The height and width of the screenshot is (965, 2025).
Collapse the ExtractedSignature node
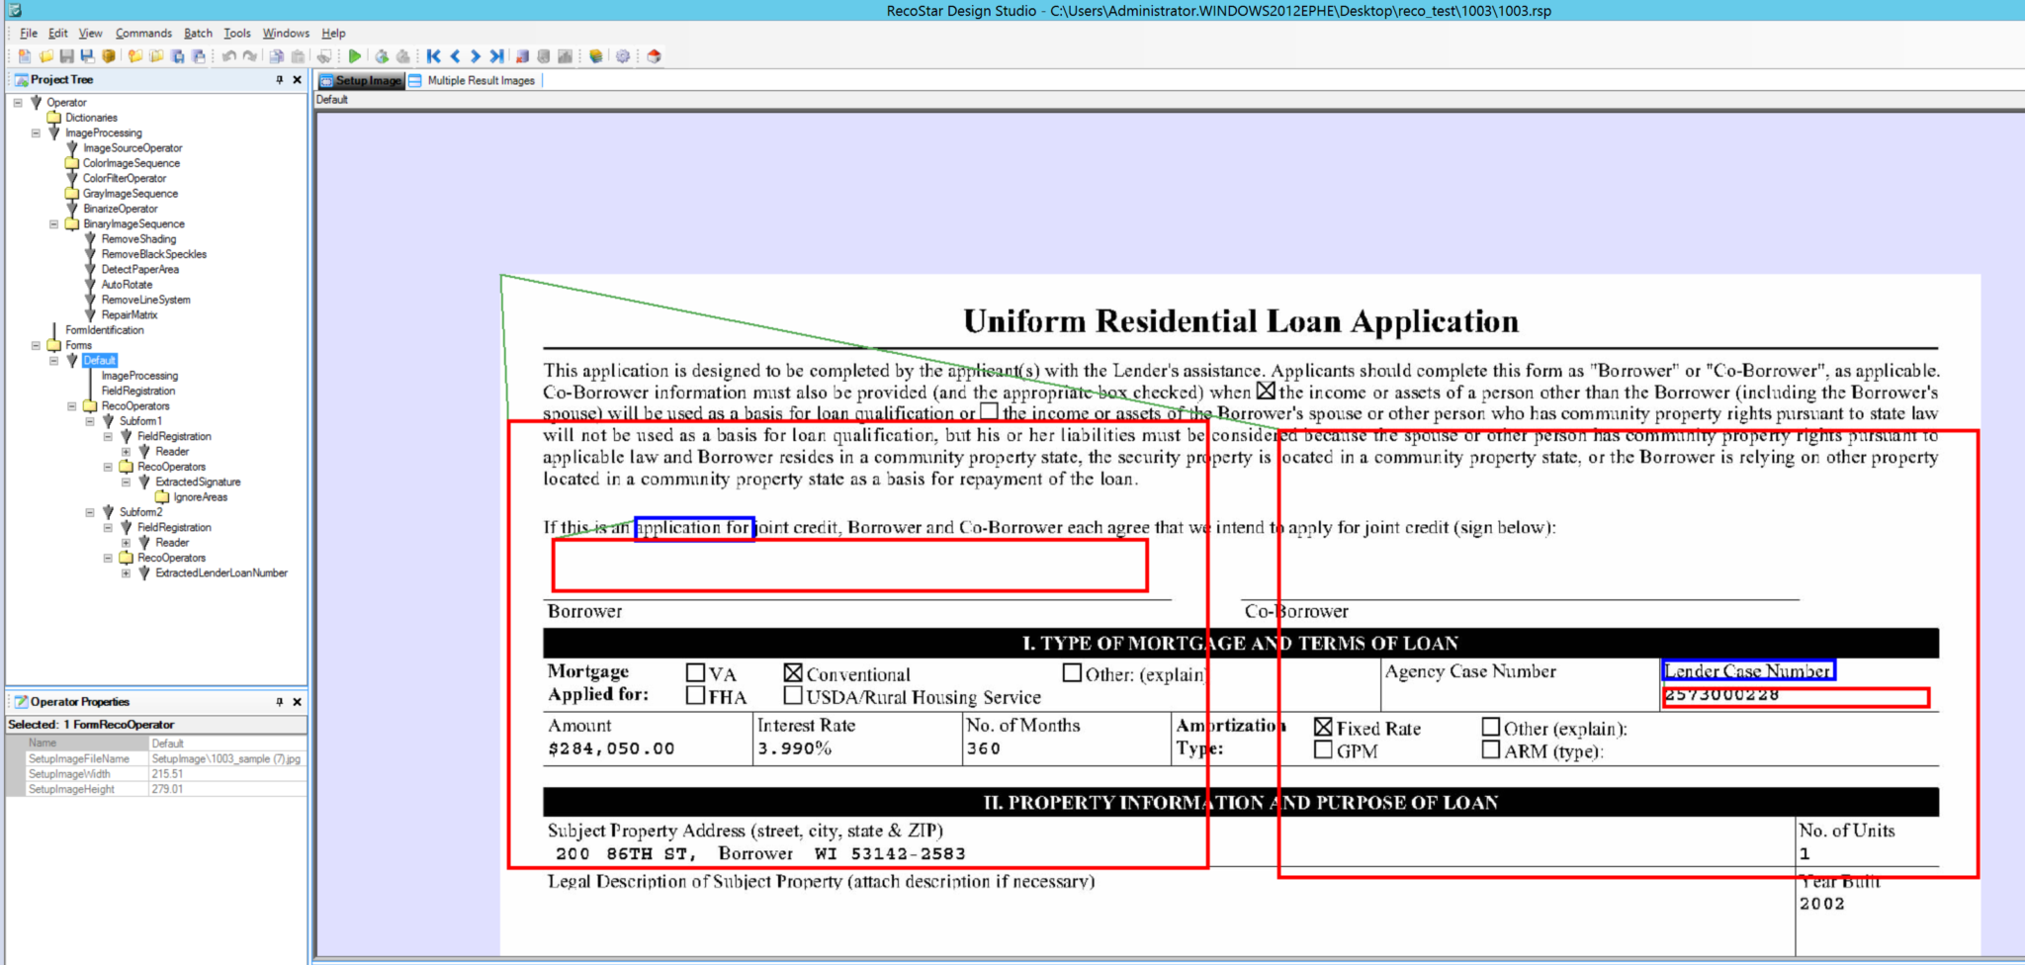pos(126,482)
